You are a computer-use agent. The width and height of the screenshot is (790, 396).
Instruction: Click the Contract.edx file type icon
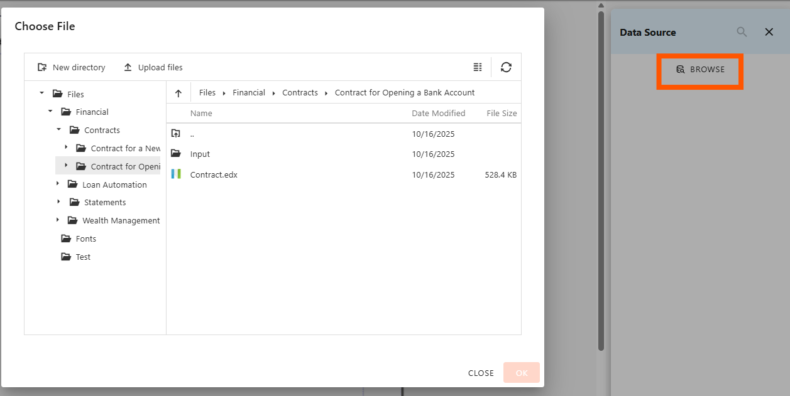176,174
